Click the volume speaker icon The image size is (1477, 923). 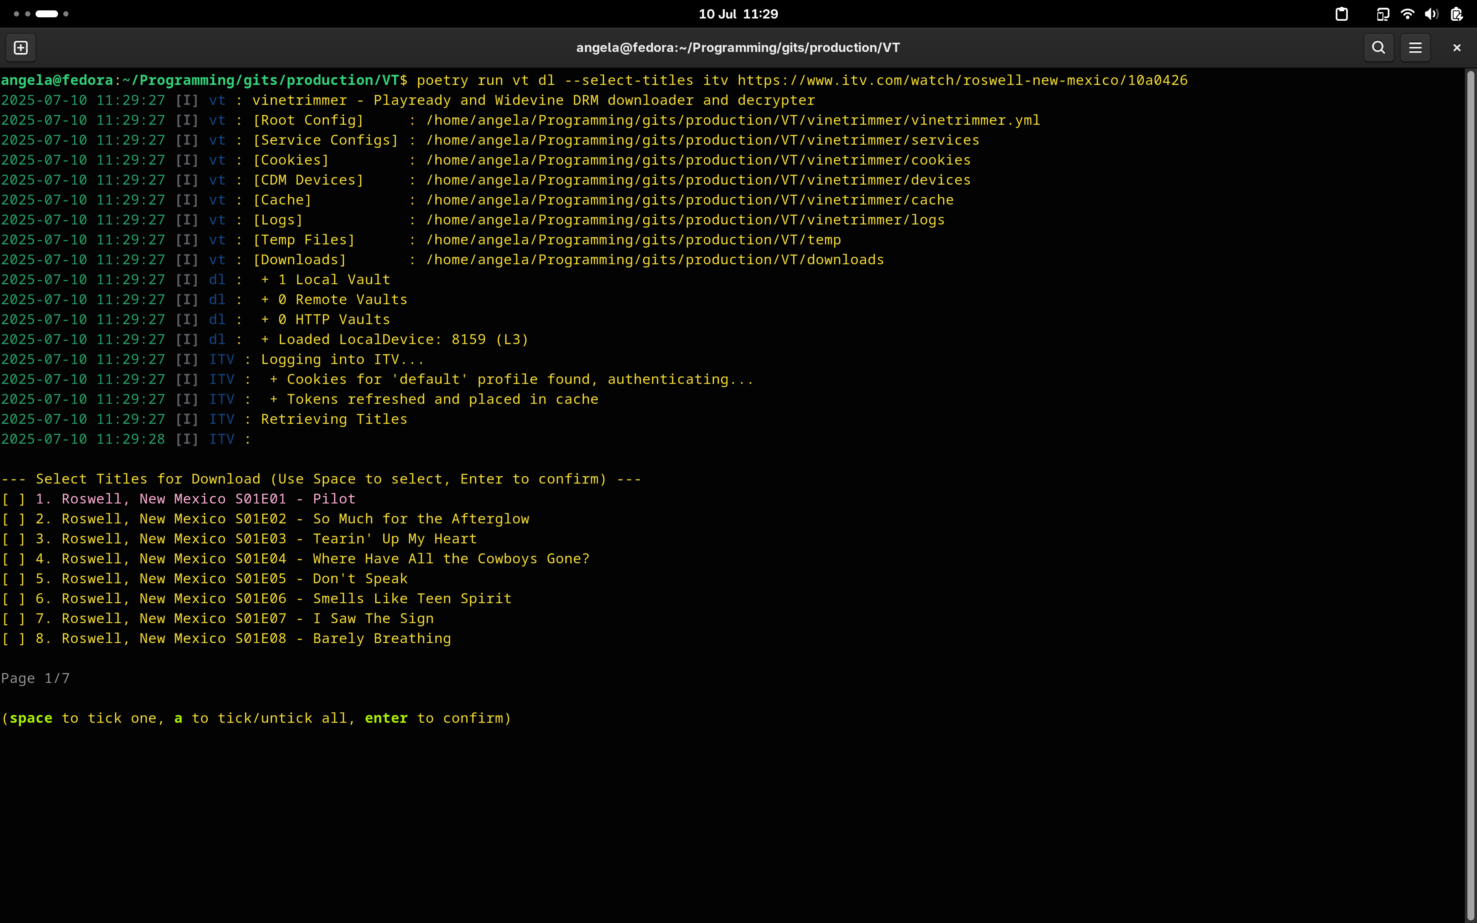point(1431,14)
